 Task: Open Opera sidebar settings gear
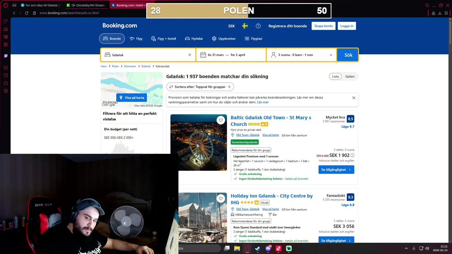[x=6, y=91]
